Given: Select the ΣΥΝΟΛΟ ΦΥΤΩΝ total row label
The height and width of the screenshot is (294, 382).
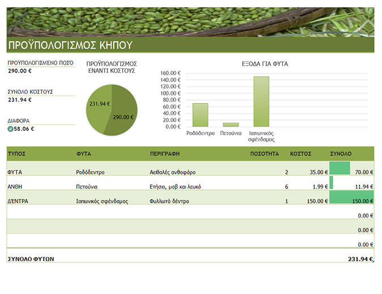Looking at the screenshot, I should point(31,259).
